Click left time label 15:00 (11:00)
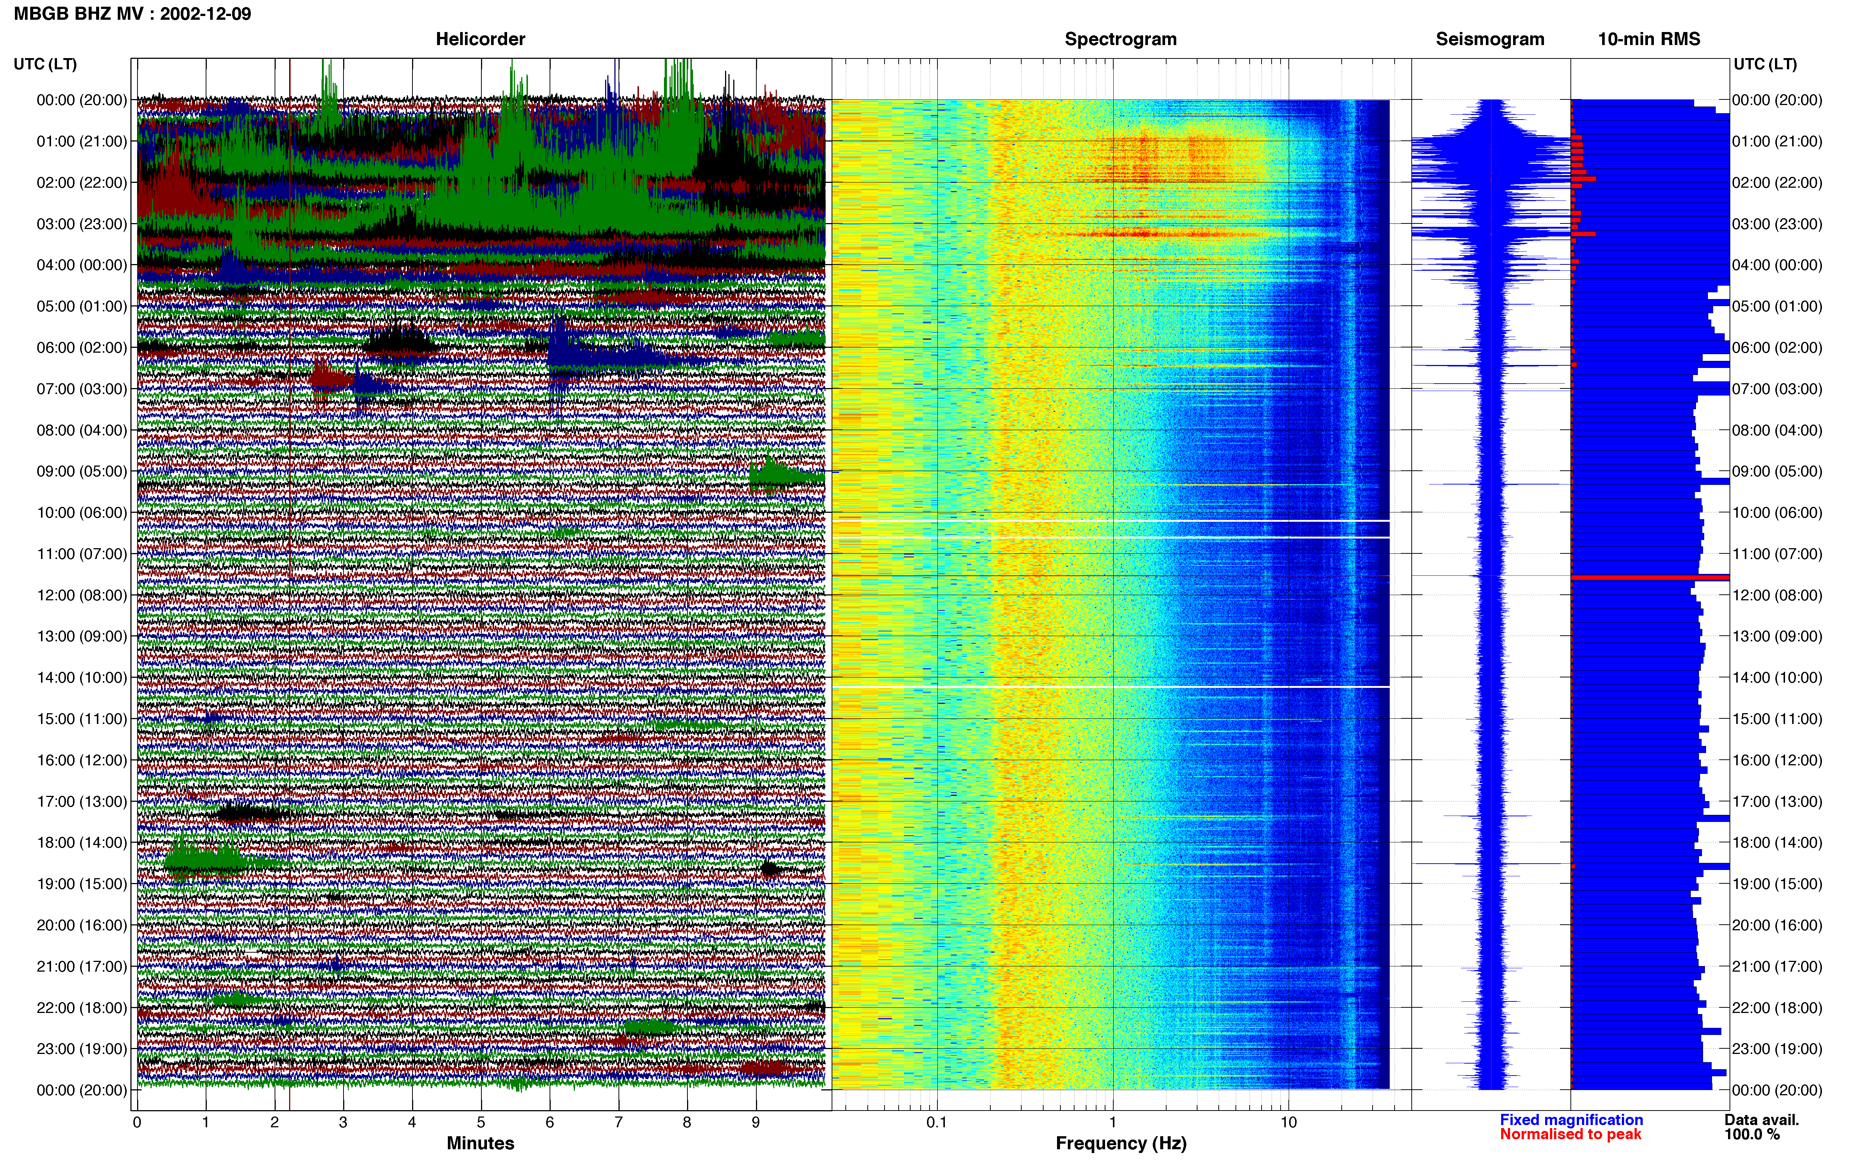The width and height of the screenshot is (1870, 1169). [82, 719]
